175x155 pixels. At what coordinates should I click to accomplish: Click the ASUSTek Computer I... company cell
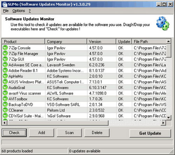coord(66,82)
